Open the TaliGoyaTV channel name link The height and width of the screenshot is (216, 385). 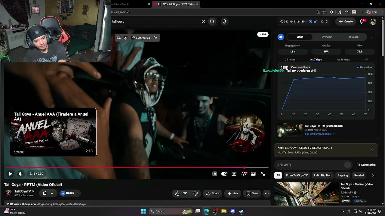pyautogui.click(x=23, y=191)
